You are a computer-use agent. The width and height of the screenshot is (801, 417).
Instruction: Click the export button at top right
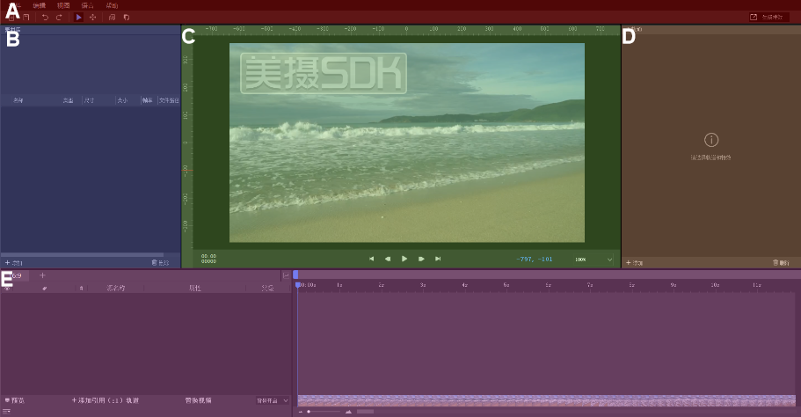(768, 18)
